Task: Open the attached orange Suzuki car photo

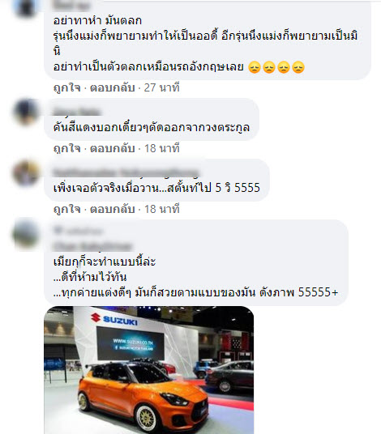Action: 149,370
